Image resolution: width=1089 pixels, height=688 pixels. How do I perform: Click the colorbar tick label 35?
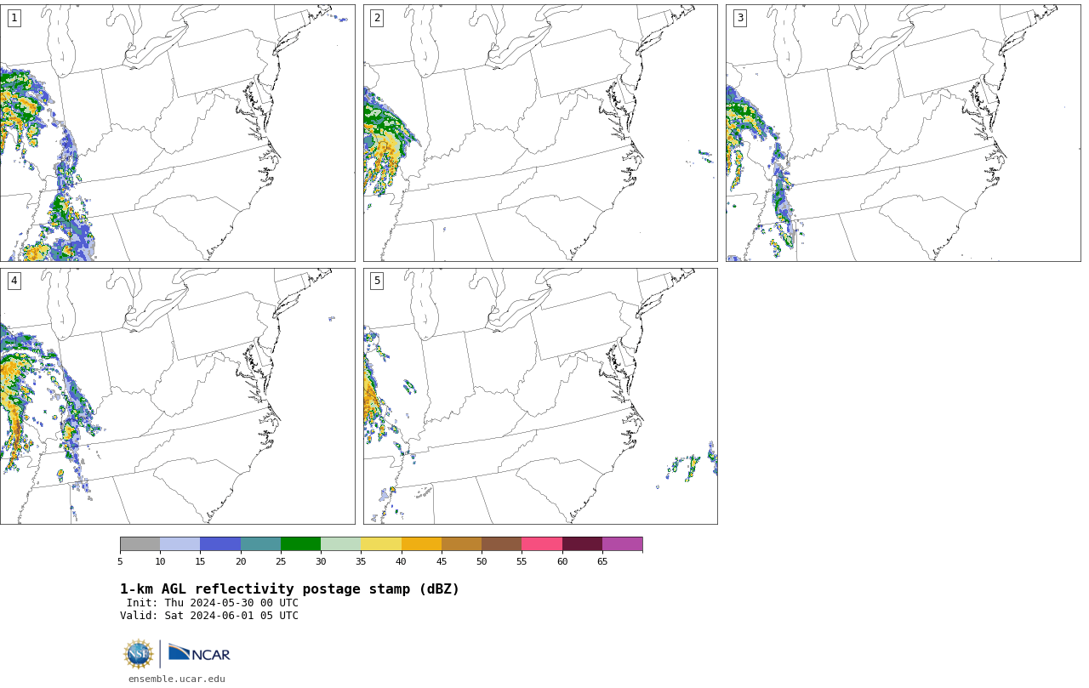click(361, 561)
